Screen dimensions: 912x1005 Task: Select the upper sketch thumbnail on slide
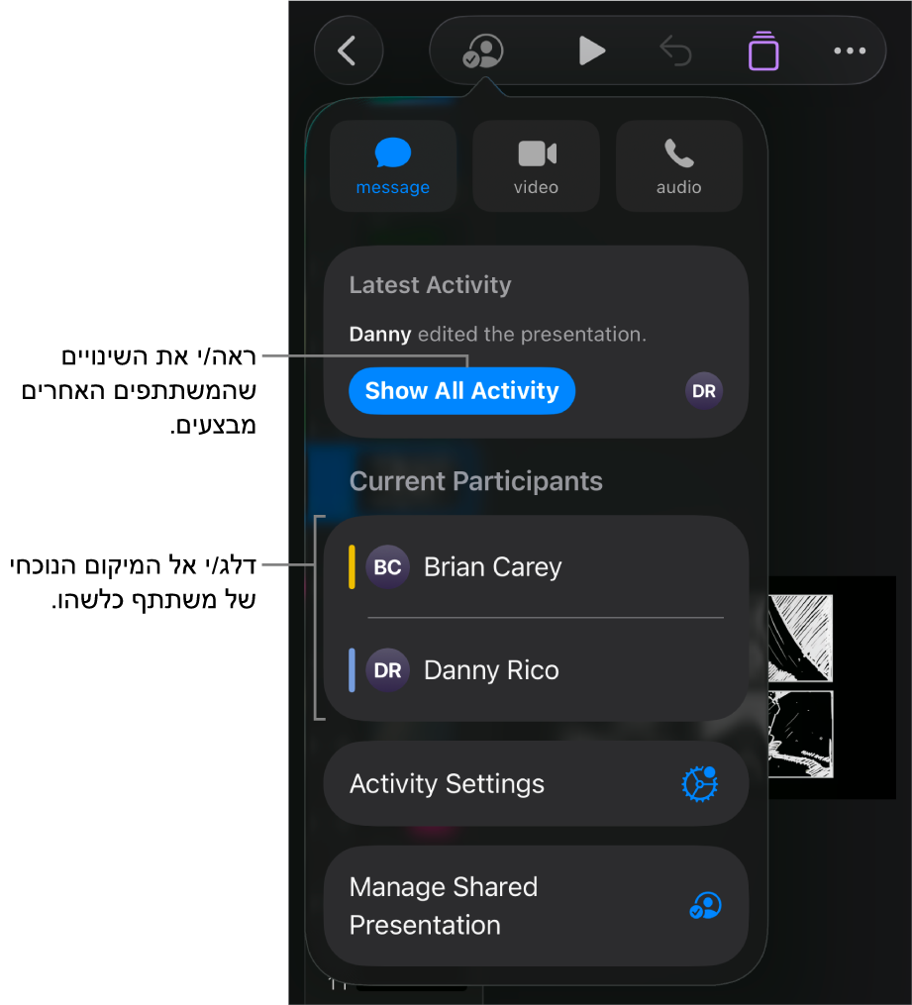[800, 638]
